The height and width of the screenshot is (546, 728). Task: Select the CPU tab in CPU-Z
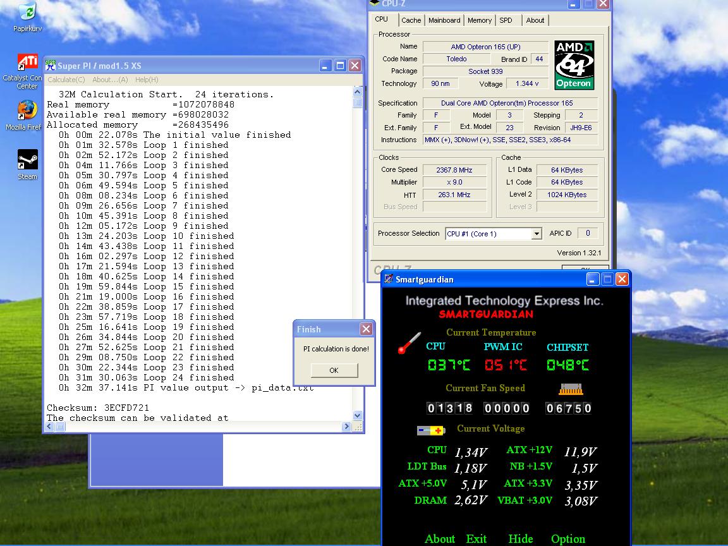382,20
